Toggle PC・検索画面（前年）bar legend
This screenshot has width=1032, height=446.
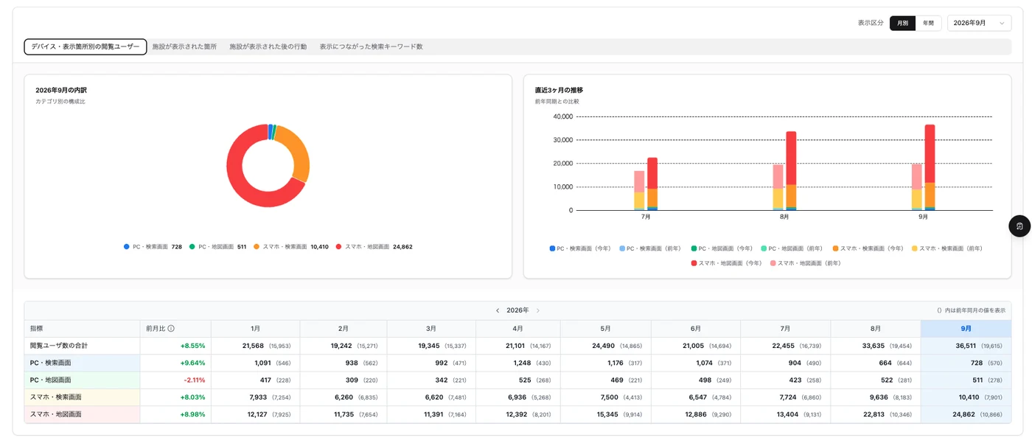point(650,248)
